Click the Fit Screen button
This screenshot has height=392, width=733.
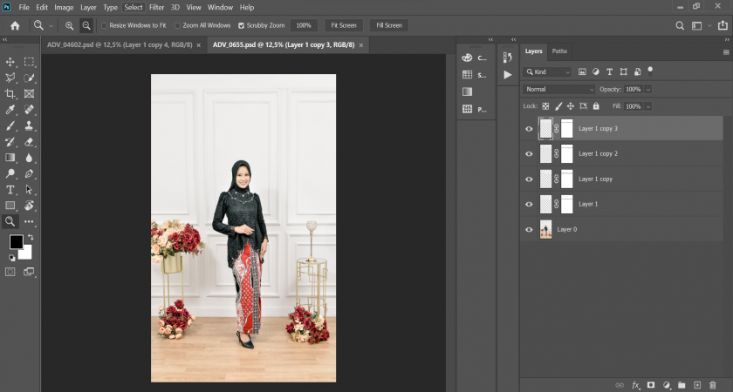[x=343, y=25]
